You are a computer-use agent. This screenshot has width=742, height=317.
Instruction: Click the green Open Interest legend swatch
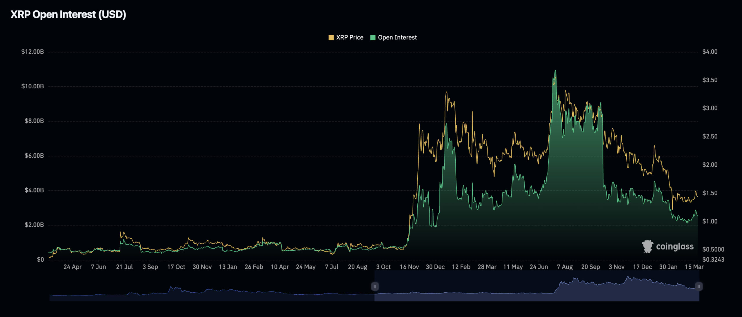tap(373, 38)
